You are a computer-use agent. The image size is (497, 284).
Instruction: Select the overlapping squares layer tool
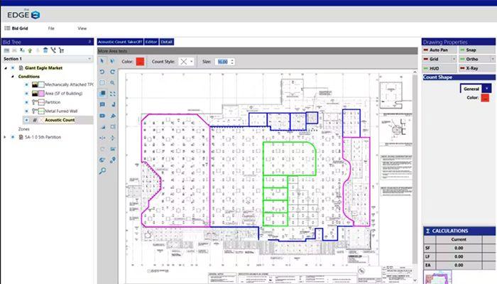(x=102, y=94)
